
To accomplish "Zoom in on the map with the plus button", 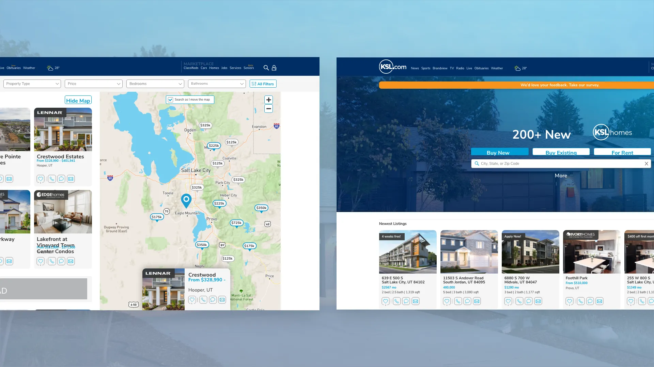I will coord(269,100).
